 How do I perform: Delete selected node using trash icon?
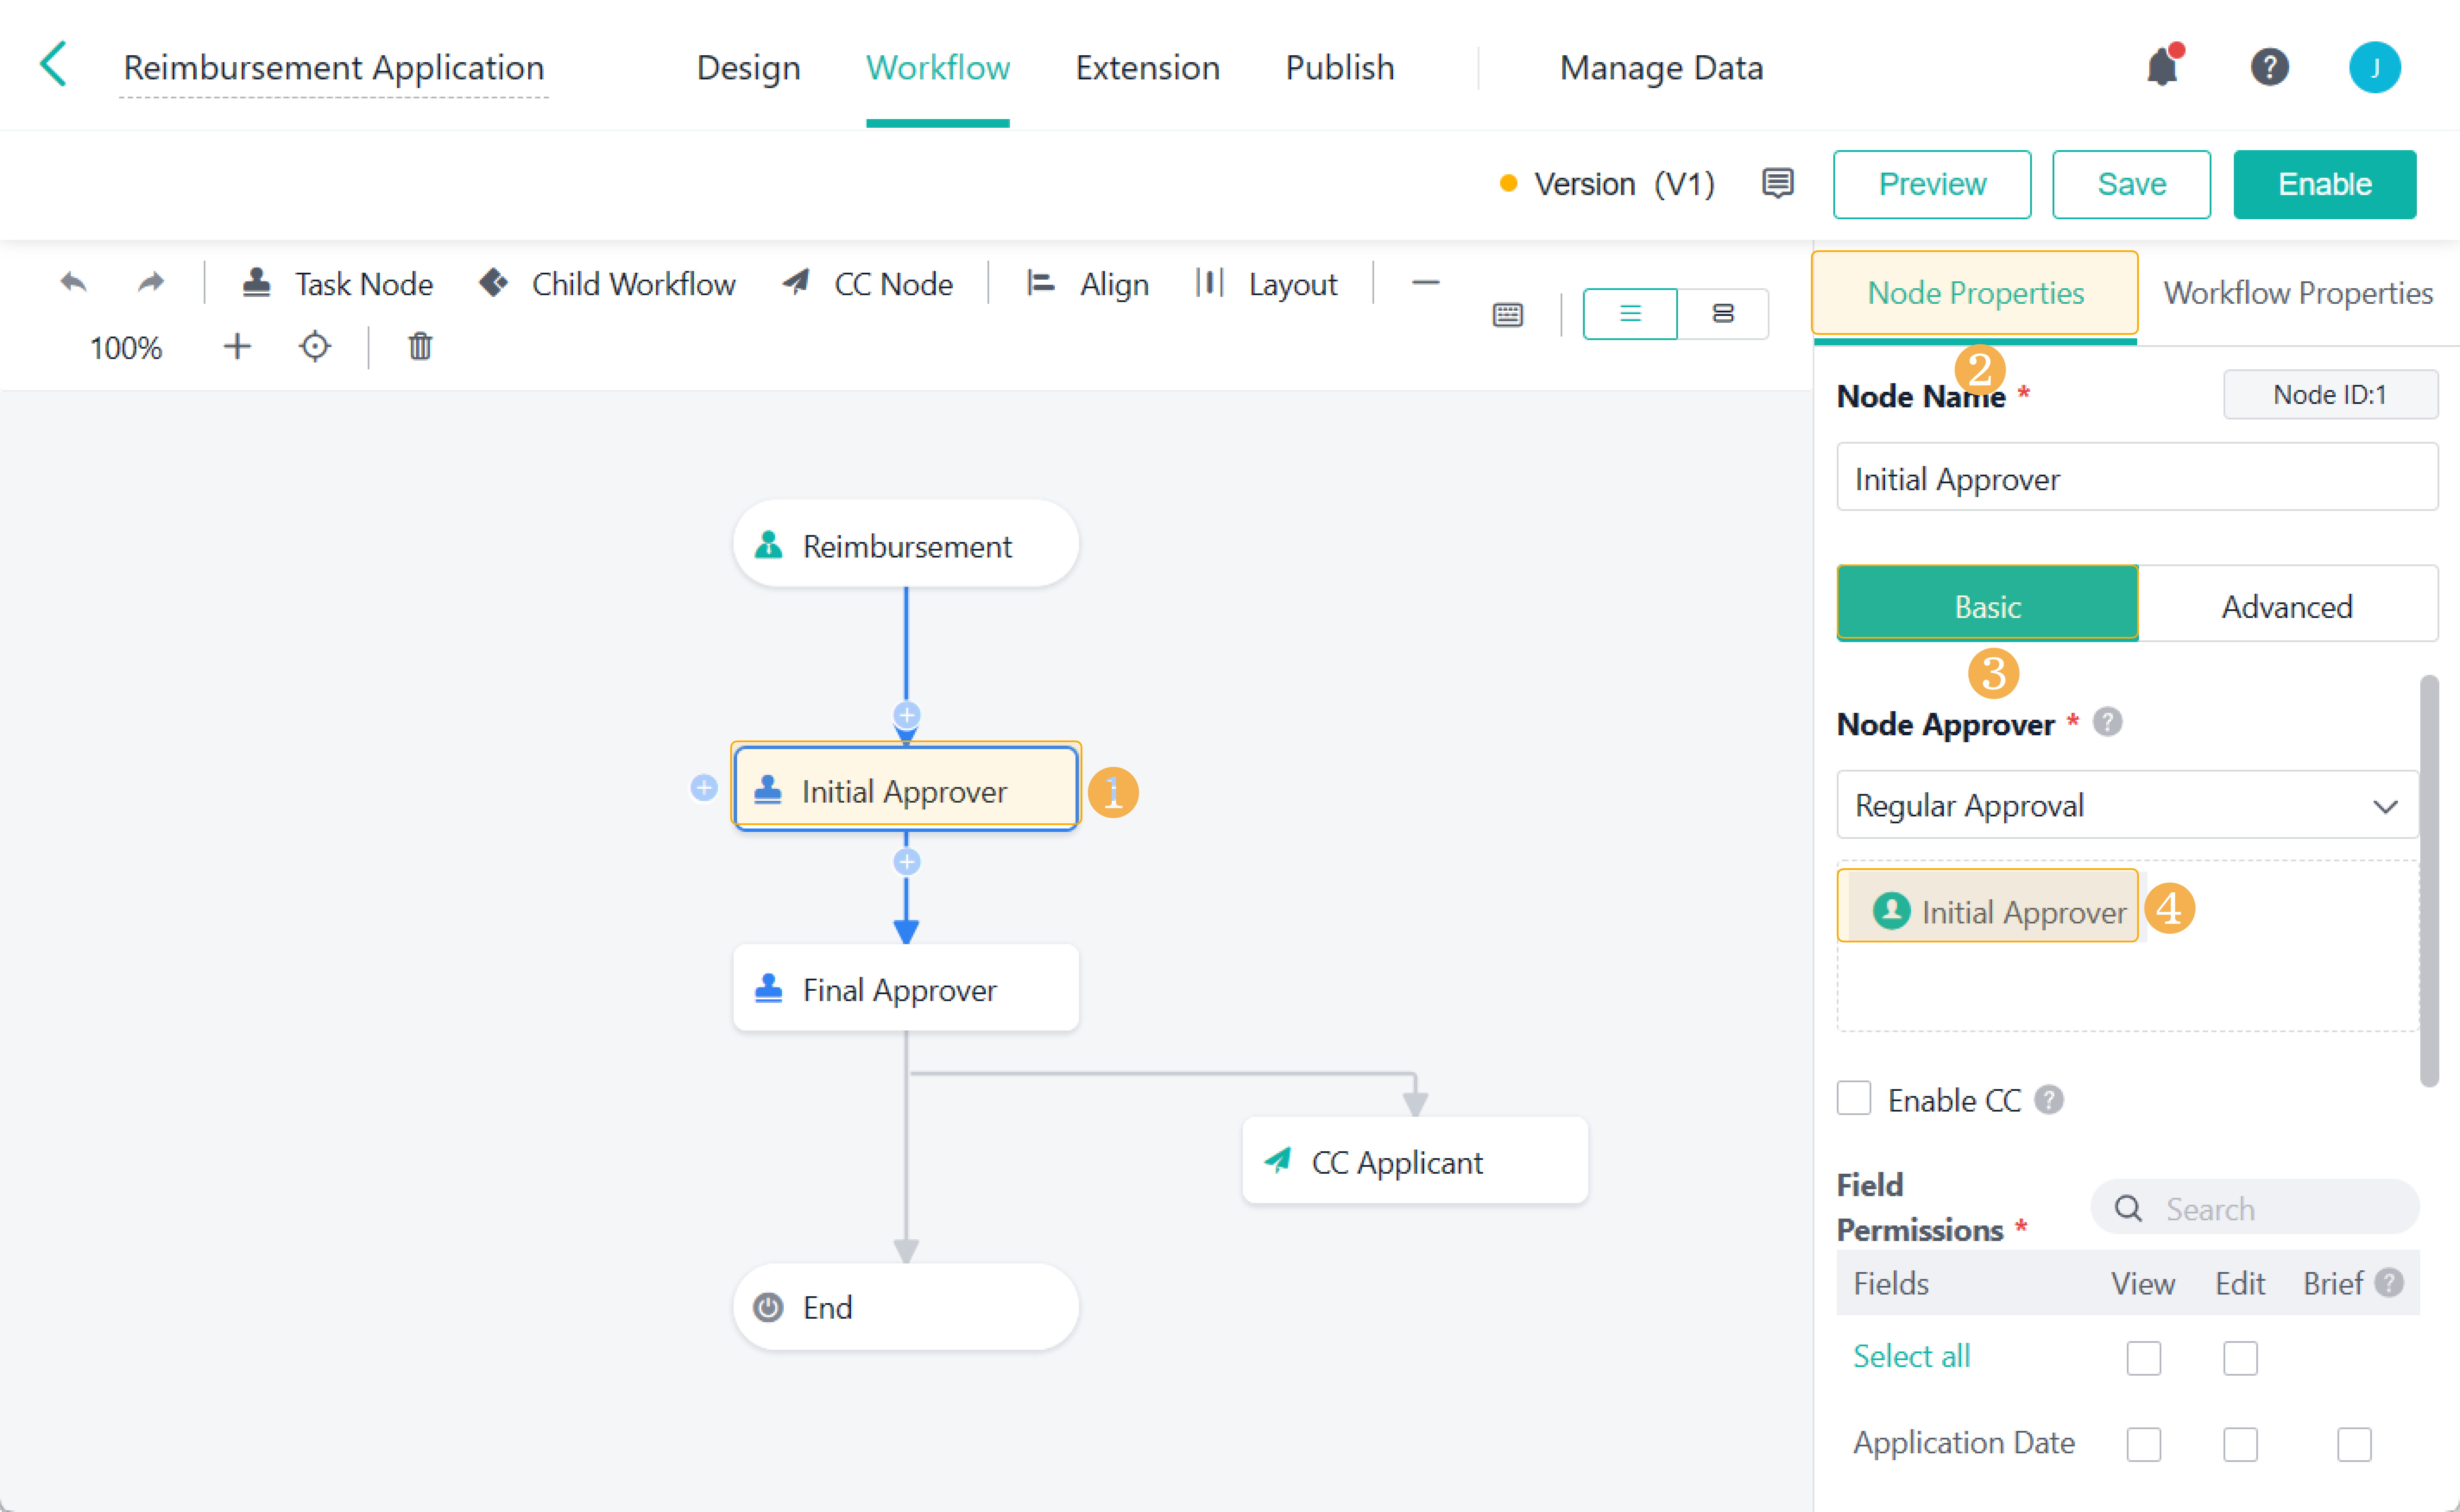pos(419,347)
